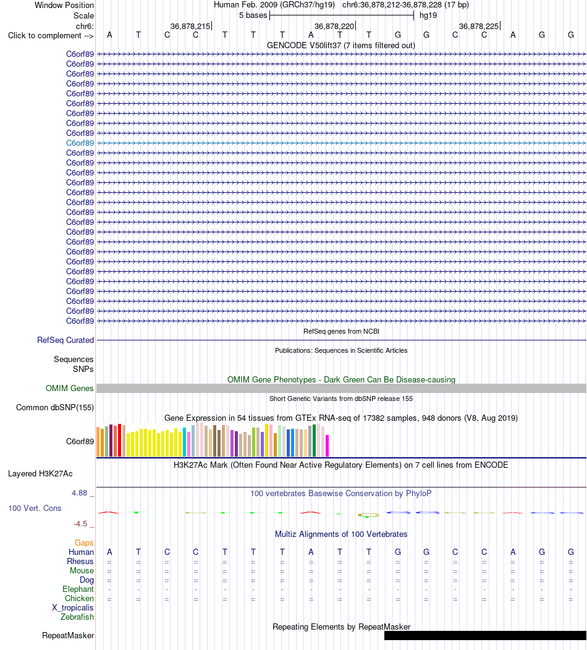Click the OMIM Genes track label

point(70,389)
